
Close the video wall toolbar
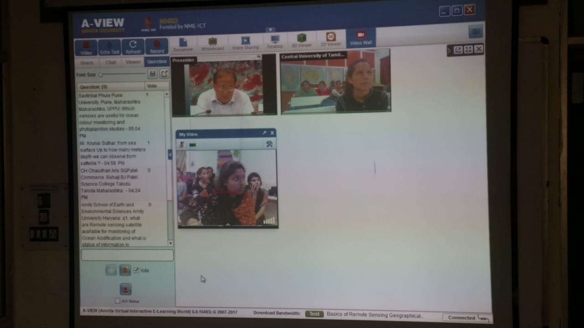[x=478, y=49]
